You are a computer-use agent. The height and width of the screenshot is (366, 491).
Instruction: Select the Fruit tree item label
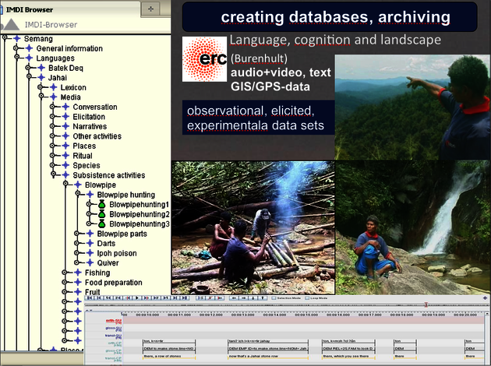point(93,292)
